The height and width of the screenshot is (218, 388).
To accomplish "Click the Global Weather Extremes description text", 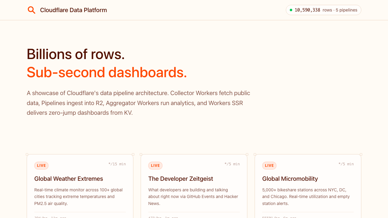I will click(x=79, y=197).
